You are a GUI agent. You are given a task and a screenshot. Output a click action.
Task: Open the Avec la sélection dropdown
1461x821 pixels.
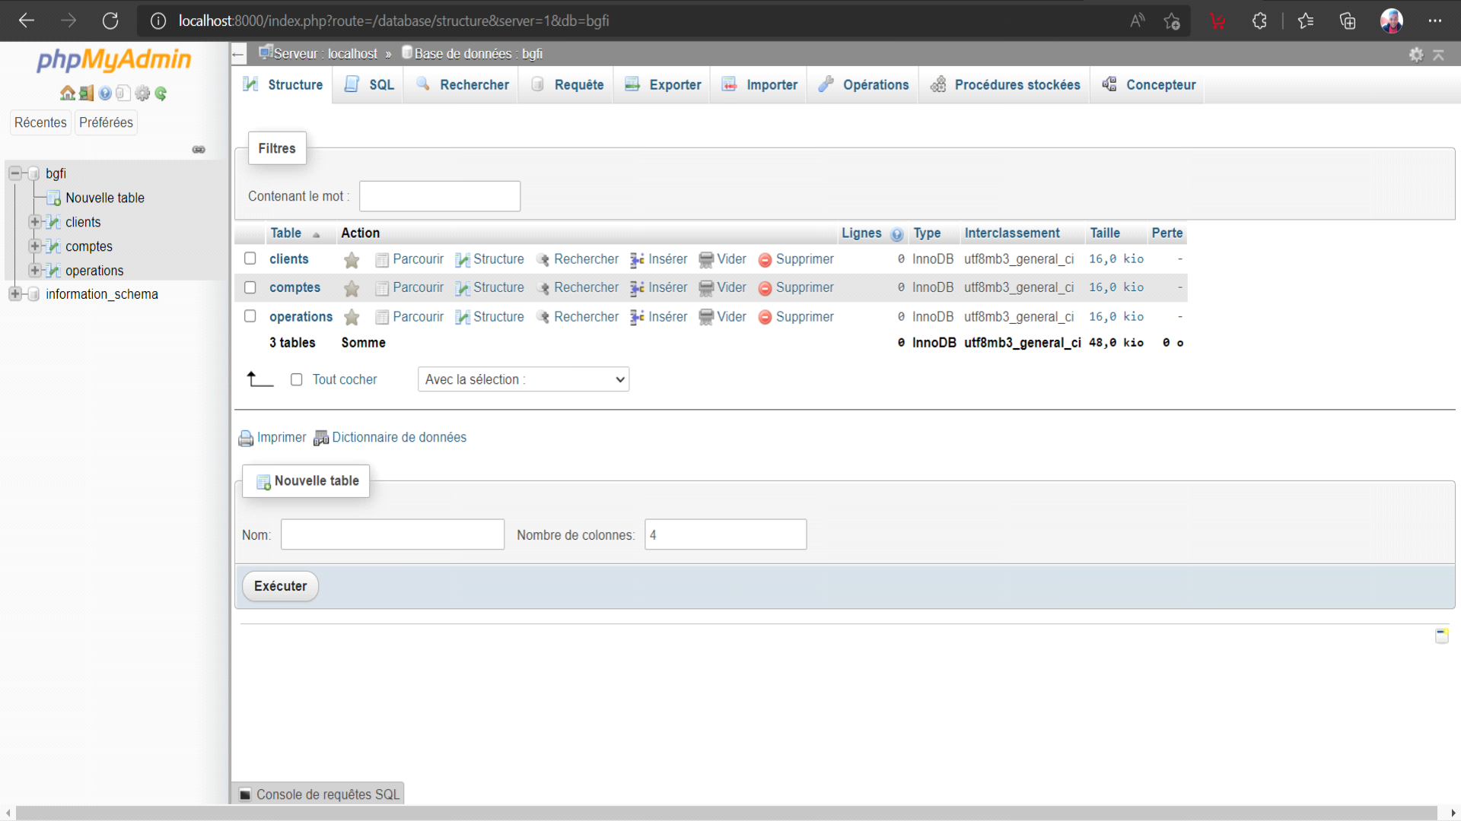click(523, 379)
